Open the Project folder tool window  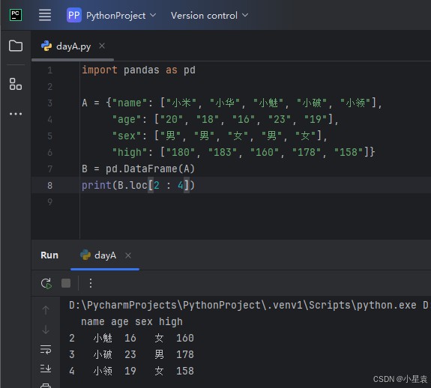pos(16,46)
